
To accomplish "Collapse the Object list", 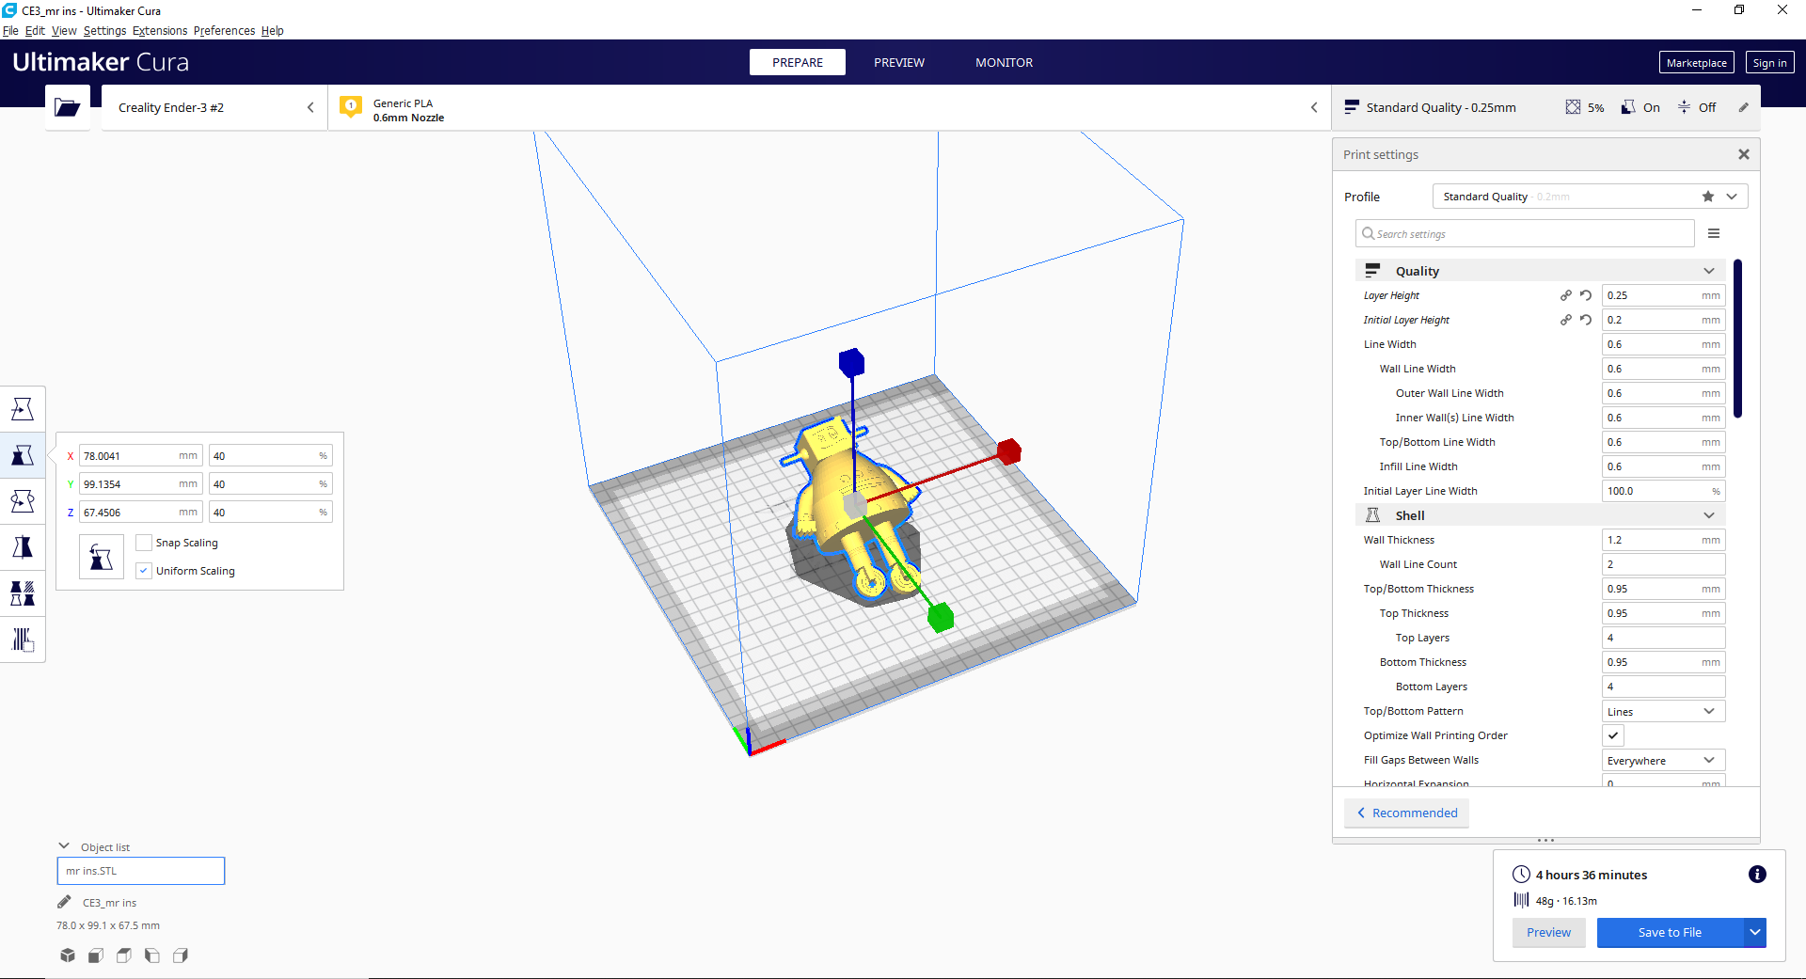I will tap(64, 846).
